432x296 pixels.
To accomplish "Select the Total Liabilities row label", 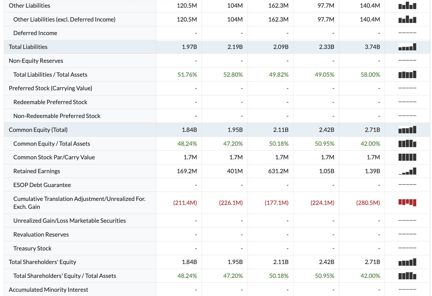I will (28, 47).
